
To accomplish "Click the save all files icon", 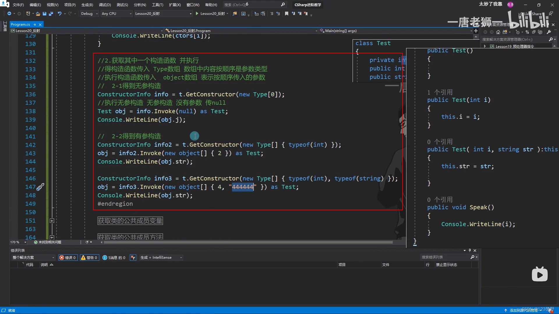I will 51,14.
